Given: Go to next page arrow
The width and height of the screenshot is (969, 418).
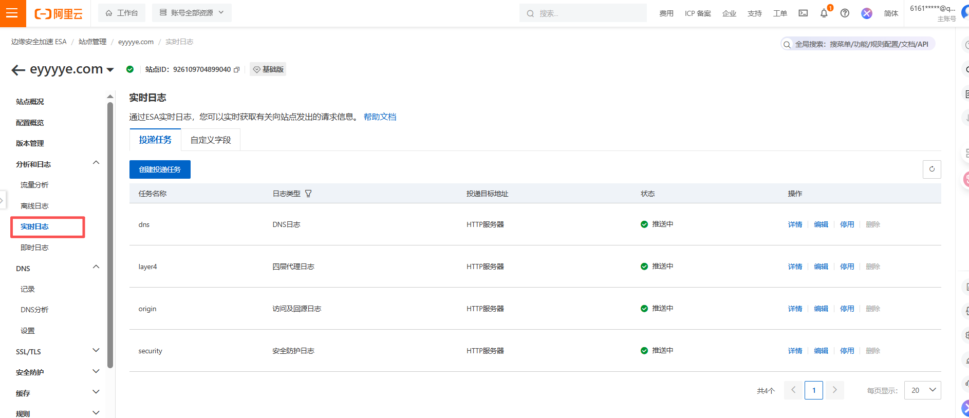Looking at the screenshot, I should point(834,390).
